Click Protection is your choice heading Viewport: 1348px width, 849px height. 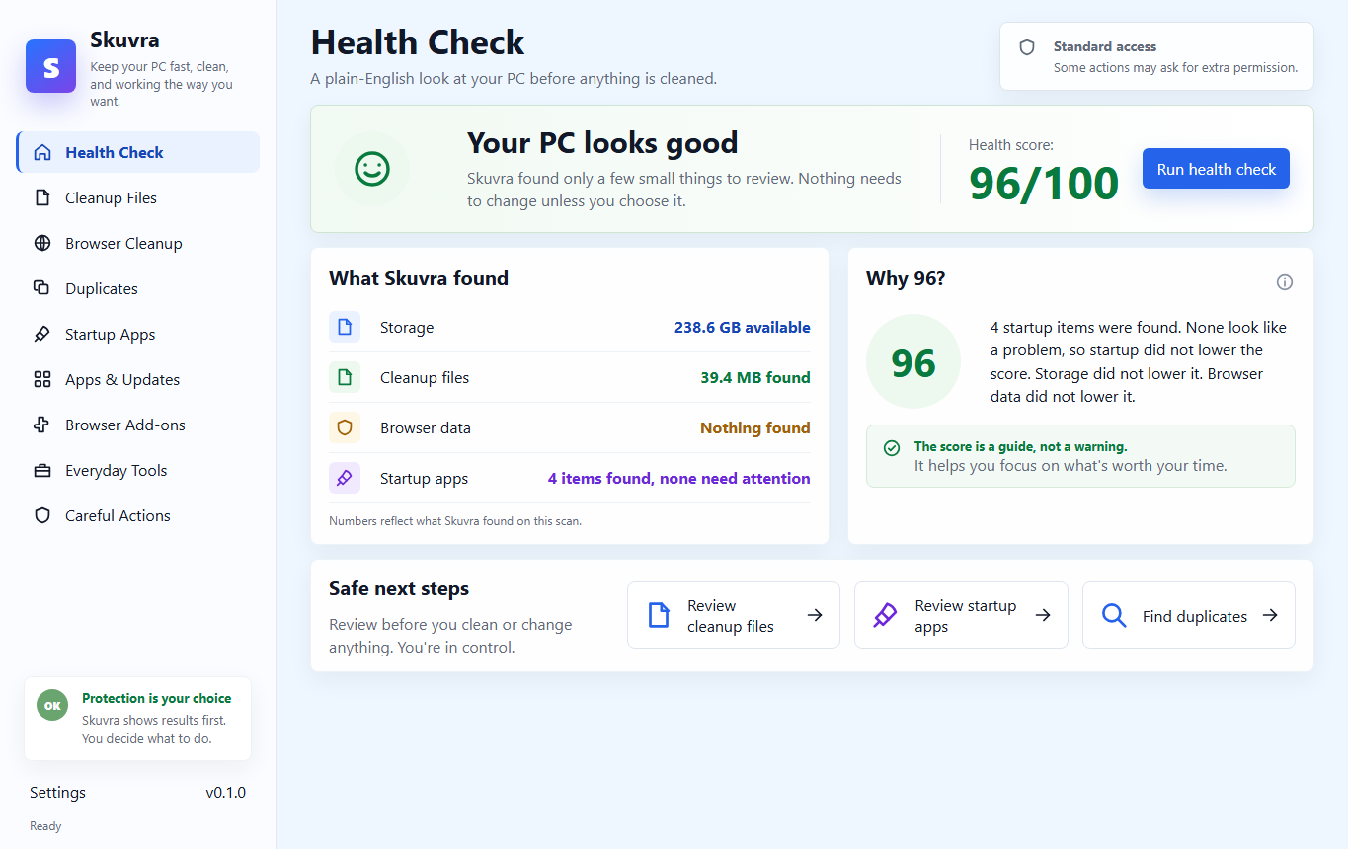click(157, 698)
